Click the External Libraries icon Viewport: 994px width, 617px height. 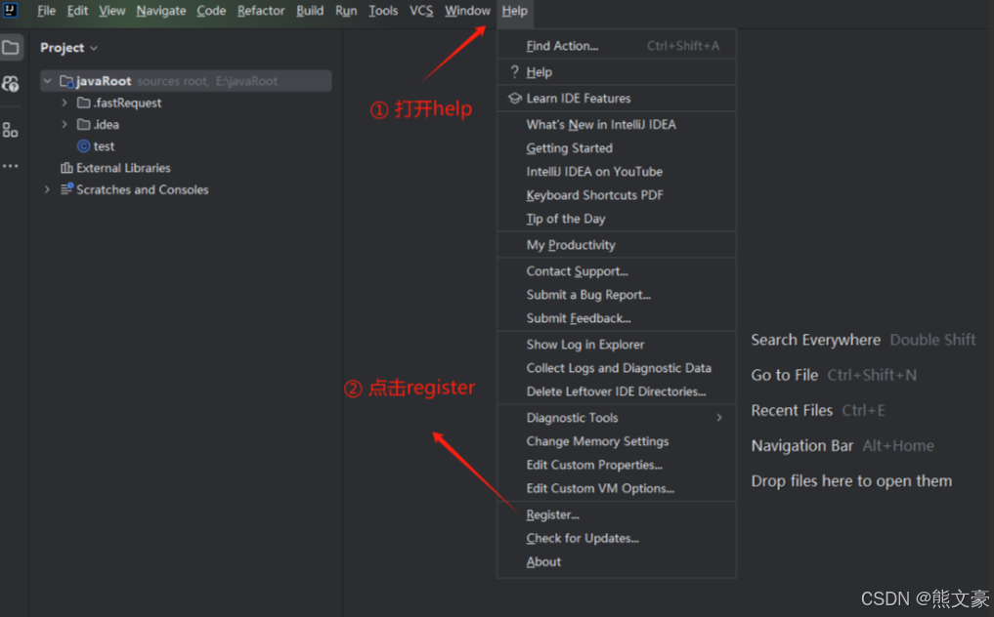66,168
